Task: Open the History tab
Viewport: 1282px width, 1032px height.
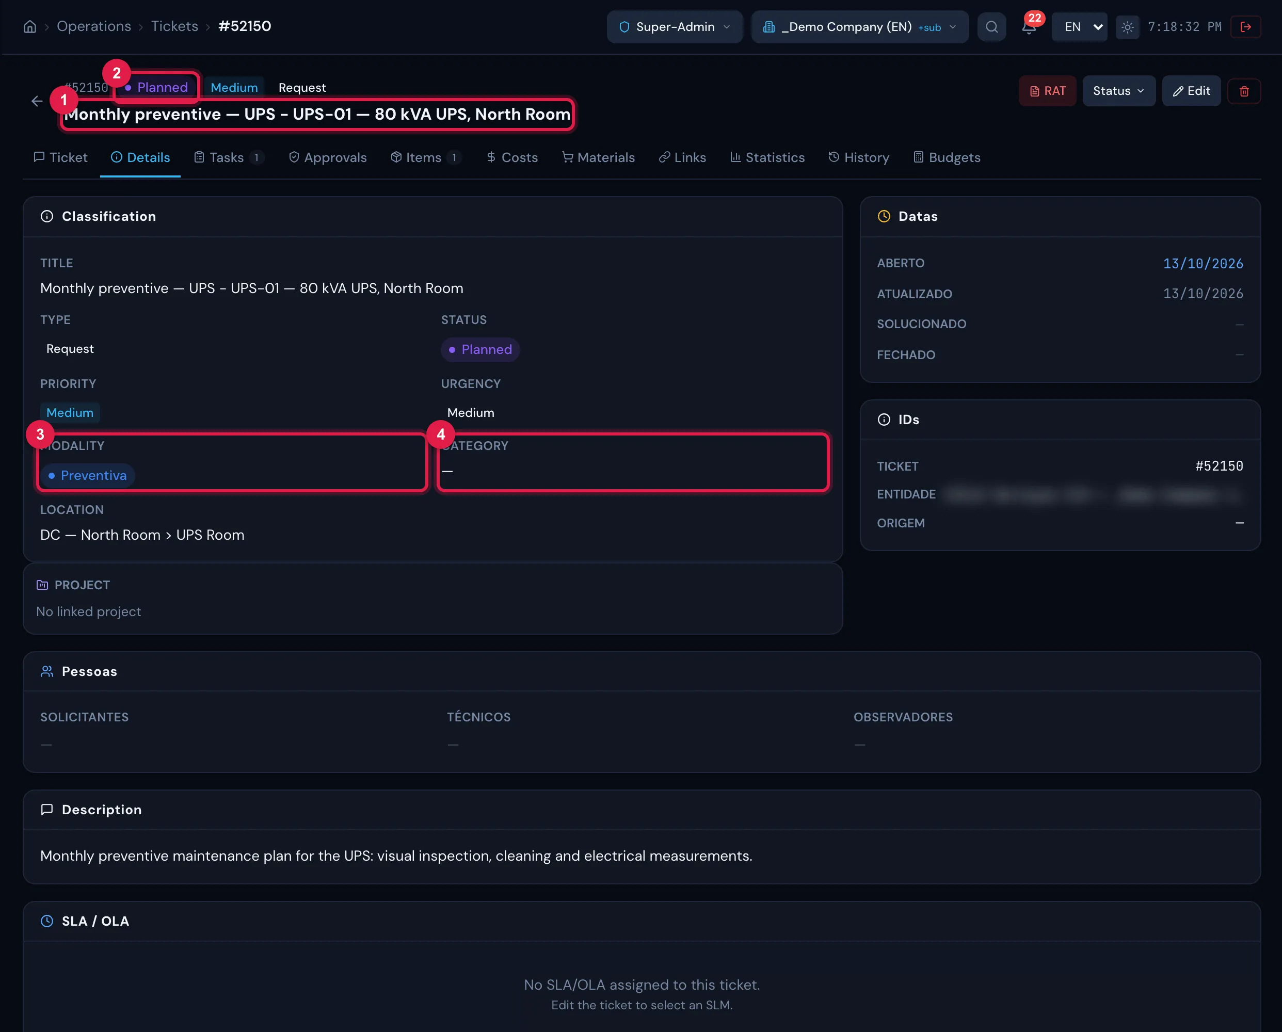Action: click(859, 157)
